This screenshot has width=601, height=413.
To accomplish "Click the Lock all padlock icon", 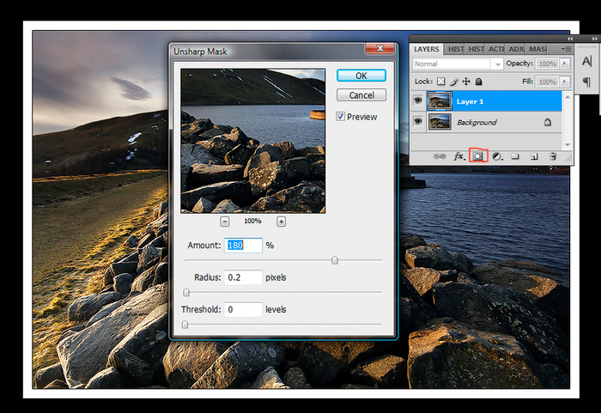I will (x=480, y=82).
